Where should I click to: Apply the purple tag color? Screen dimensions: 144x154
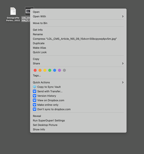(60, 70)
